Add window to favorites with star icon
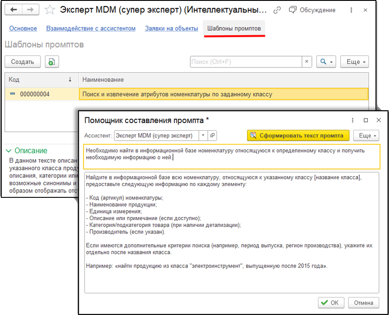Screen dimensions: 389x315 point(50,10)
